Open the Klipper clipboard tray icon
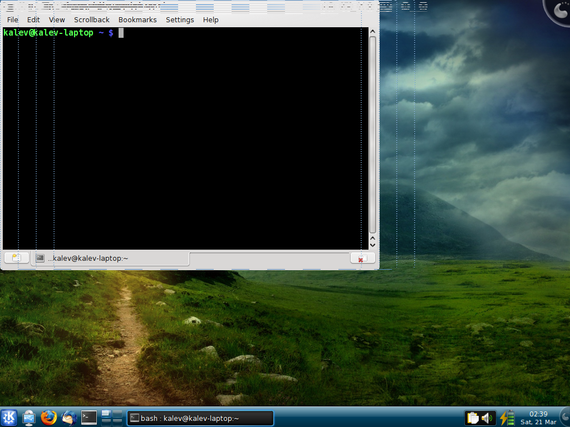570x427 pixels. [x=473, y=418]
